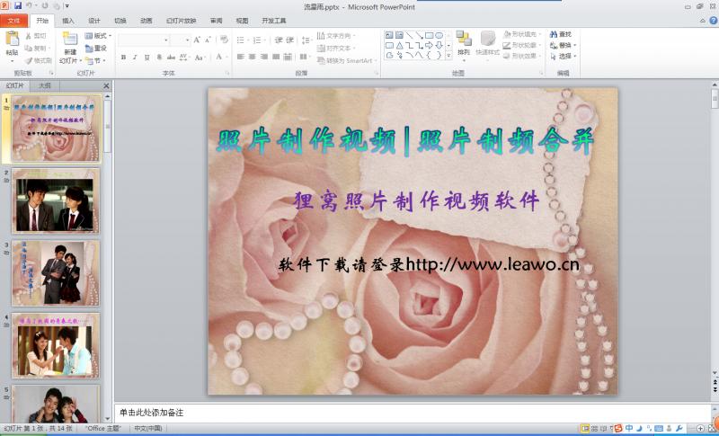Switch to the Insert (插入) tab
This screenshot has height=436, width=719.
pos(68,21)
